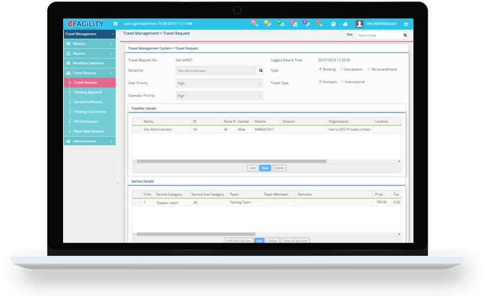Click the Traveller Details horizontal scrollbar

tap(232, 162)
